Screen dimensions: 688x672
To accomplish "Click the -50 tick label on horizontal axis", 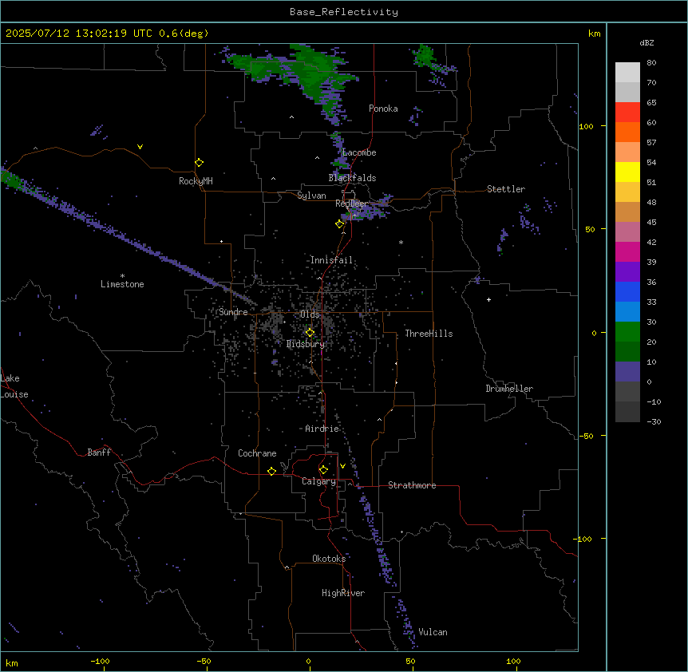I will point(204,662).
